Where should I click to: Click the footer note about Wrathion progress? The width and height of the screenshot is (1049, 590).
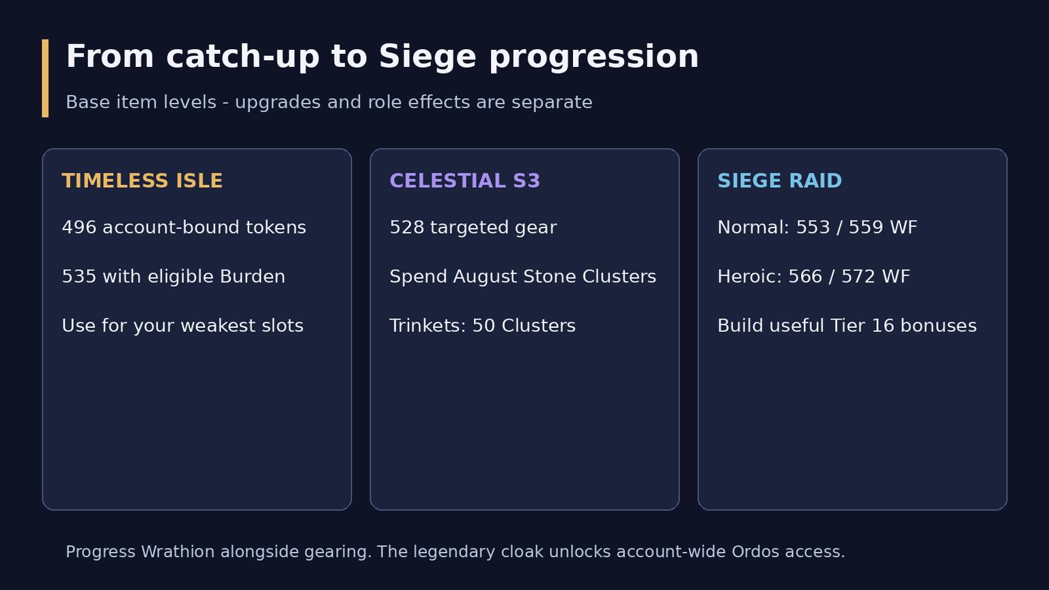456,552
